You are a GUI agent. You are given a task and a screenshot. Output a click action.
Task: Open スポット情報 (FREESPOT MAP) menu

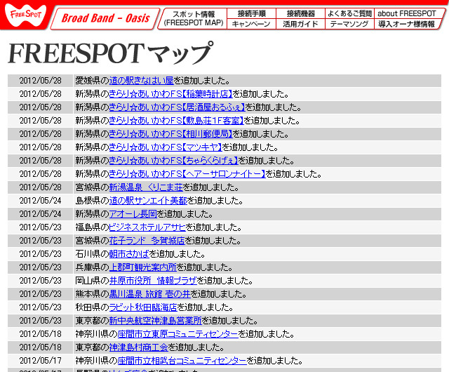tap(194, 19)
